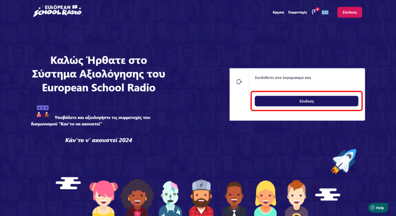Viewport: 396px width, 216px height.
Task: Click the pink-haired girl avatar
Action: pos(103,198)
